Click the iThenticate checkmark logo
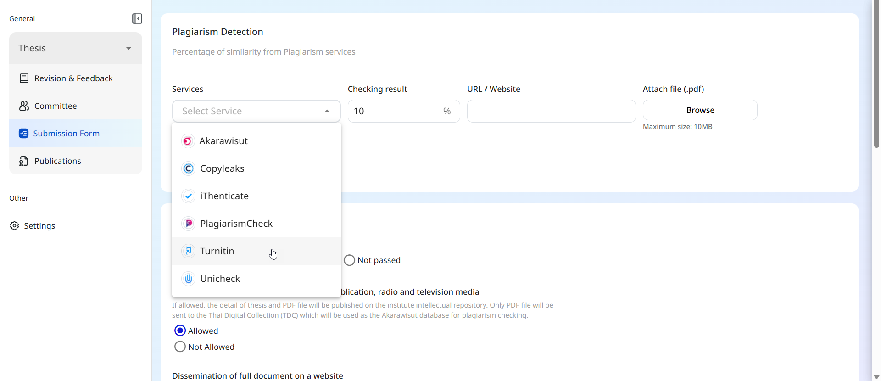The image size is (881, 381). (188, 196)
